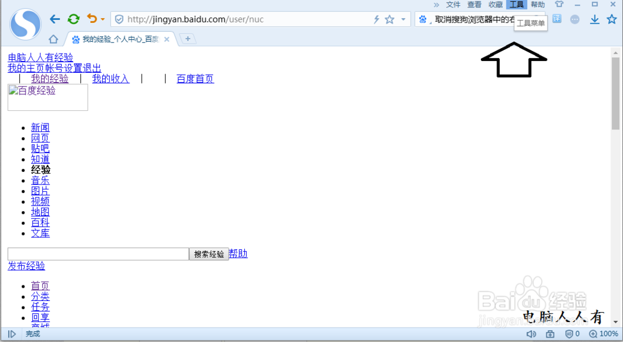Viewport: 623px width, 342px height.
Task: Click the 搜索经验 button
Action: click(209, 254)
